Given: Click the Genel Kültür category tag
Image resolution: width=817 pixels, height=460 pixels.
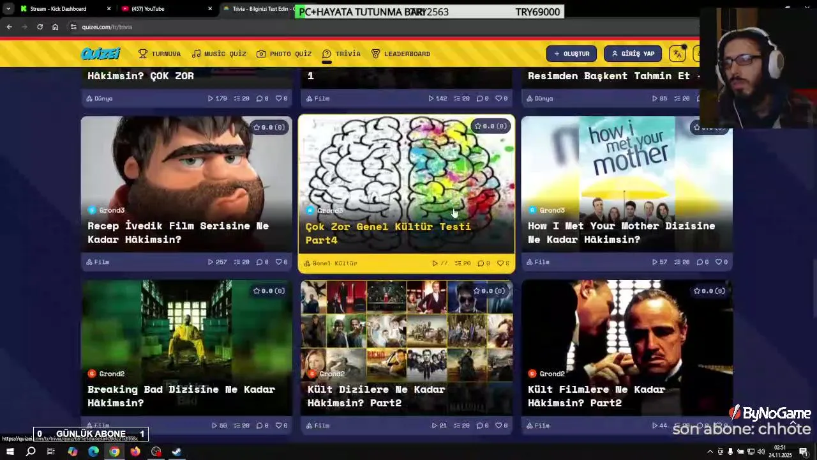Looking at the screenshot, I should click(331, 263).
